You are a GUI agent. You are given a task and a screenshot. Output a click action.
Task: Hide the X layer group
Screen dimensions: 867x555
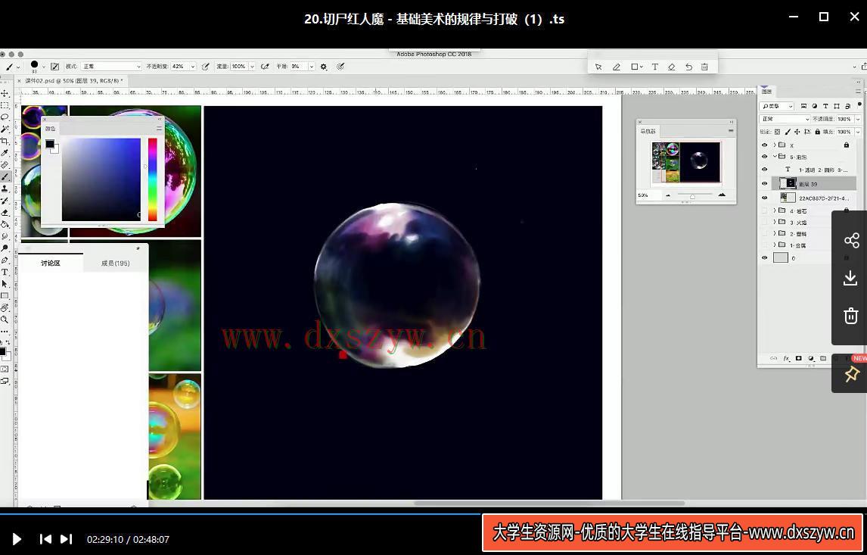point(765,145)
